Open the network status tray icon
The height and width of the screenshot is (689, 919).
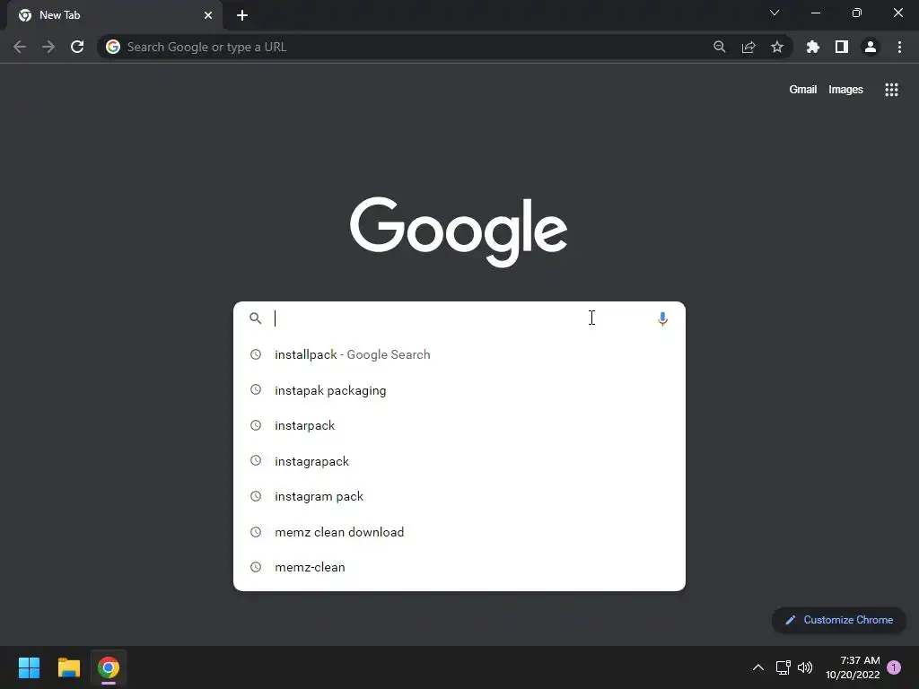(x=783, y=667)
